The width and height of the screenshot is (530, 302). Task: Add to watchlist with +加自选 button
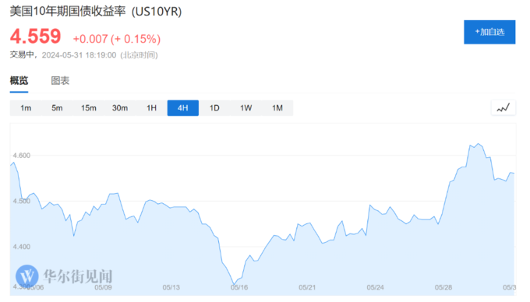[489, 32]
